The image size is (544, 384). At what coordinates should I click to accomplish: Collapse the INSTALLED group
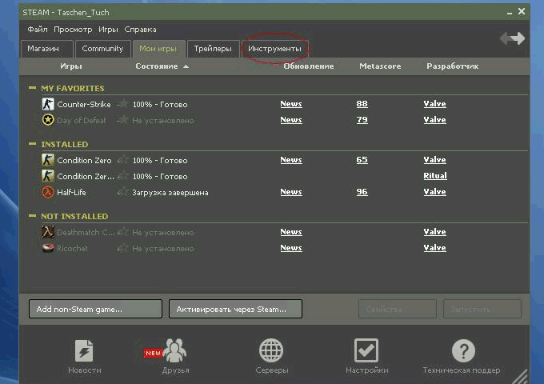32,144
